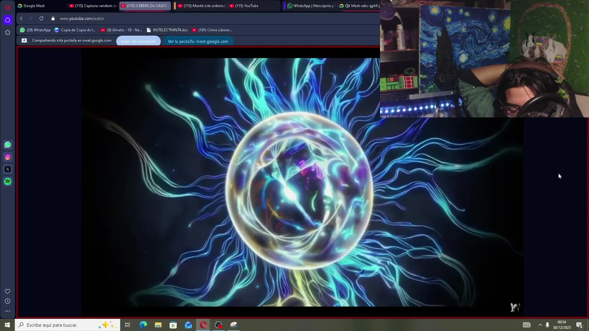
Task: Open the Windows Start menu
Action: [7, 325]
